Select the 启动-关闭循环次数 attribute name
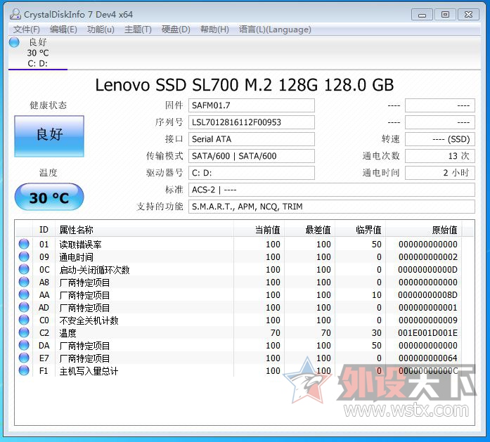 (x=94, y=270)
